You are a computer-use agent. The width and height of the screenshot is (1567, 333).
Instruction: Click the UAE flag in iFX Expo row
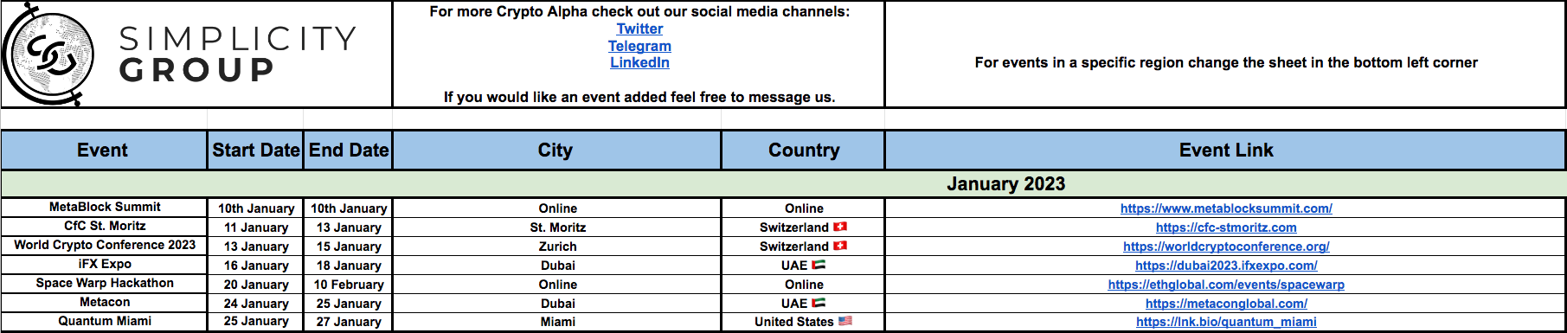(x=819, y=265)
